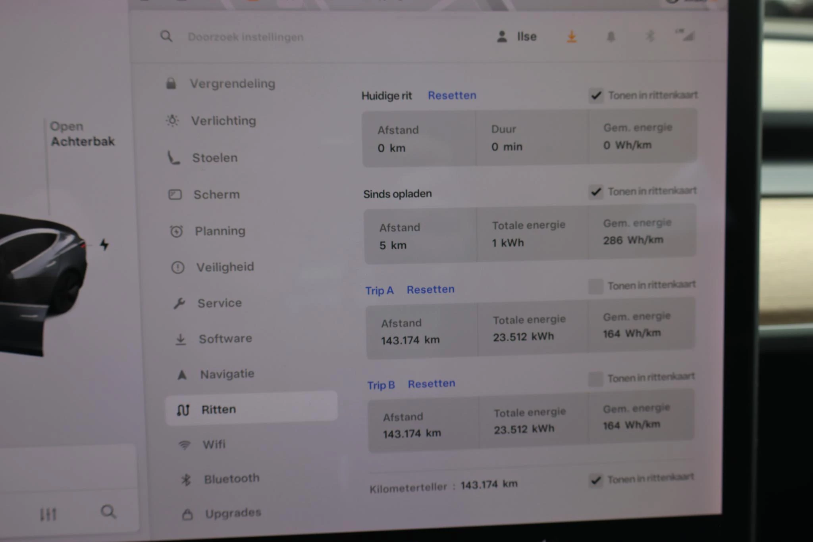
Task: Open notifications with the bell icon
Action: pyautogui.click(x=611, y=37)
